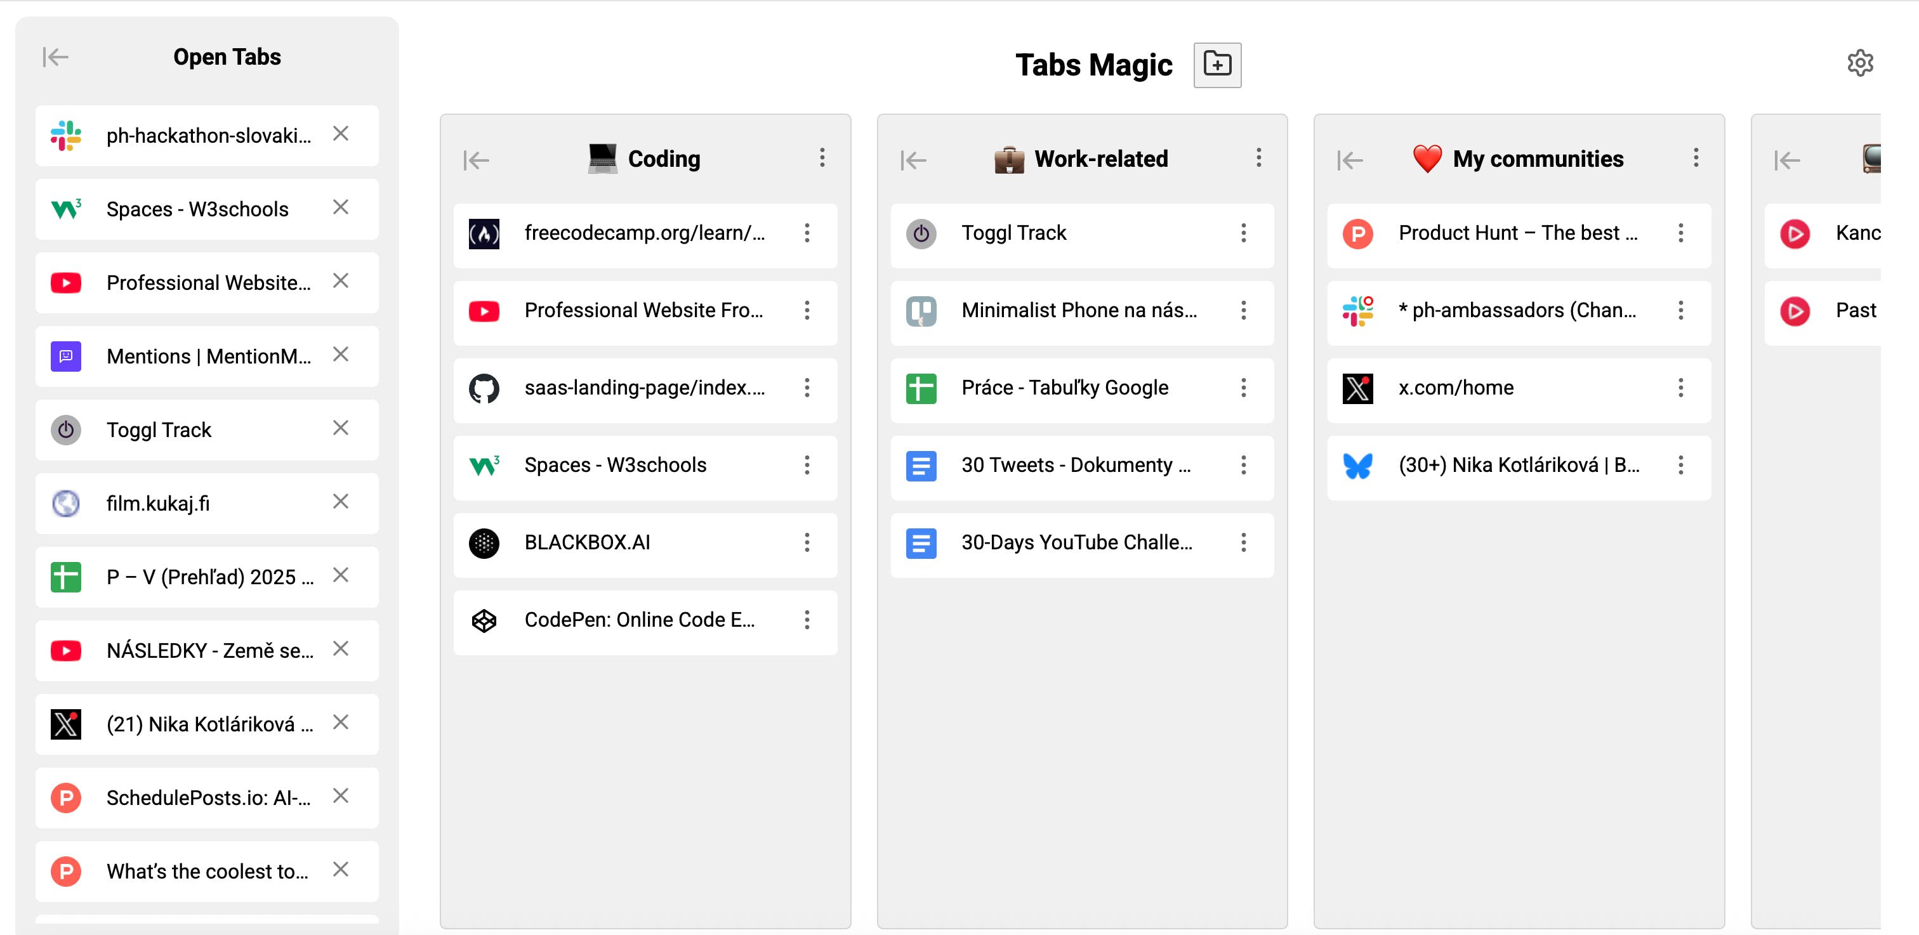This screenshot has height=935, width=1919.
Task: Collapse the partially visible fourth group
Action: pyautogui.click(x=1787, y=159)
